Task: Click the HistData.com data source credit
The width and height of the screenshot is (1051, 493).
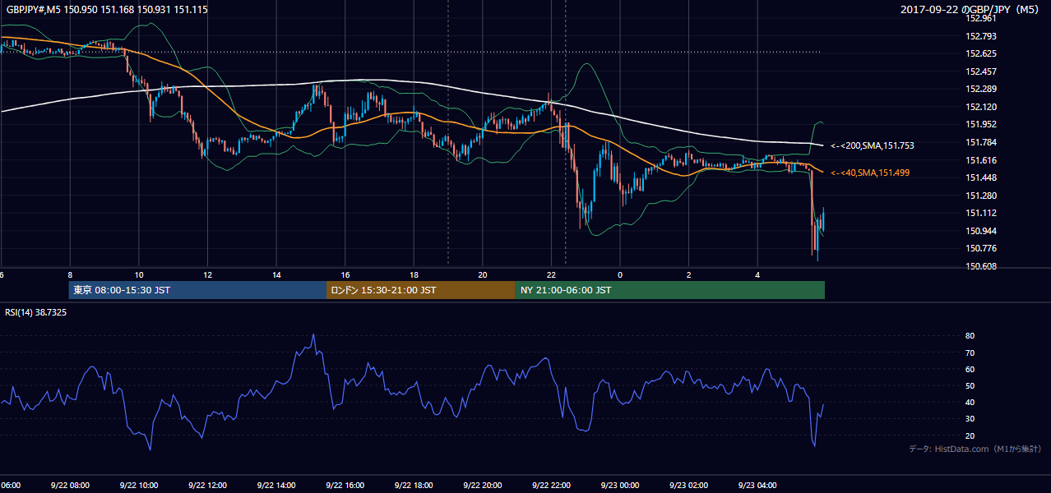Action: coord(975,449)
